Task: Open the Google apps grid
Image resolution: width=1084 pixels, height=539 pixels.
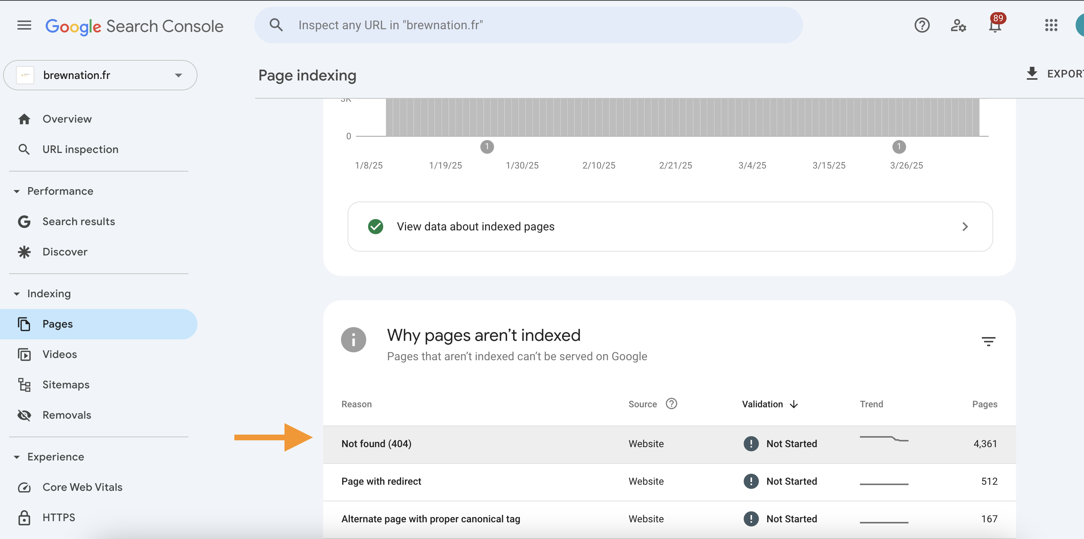Action: (x=1051, y=25)
